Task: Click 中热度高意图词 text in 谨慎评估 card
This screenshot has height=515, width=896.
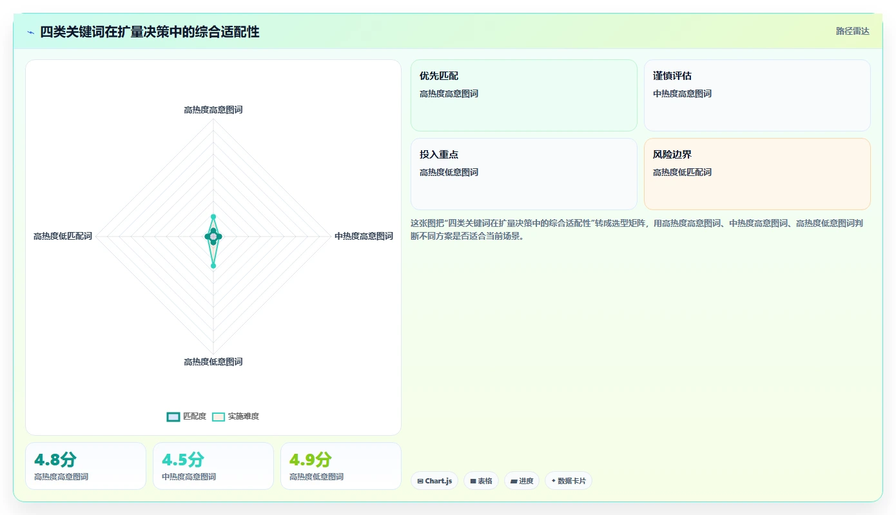Action: click(682, 93)
